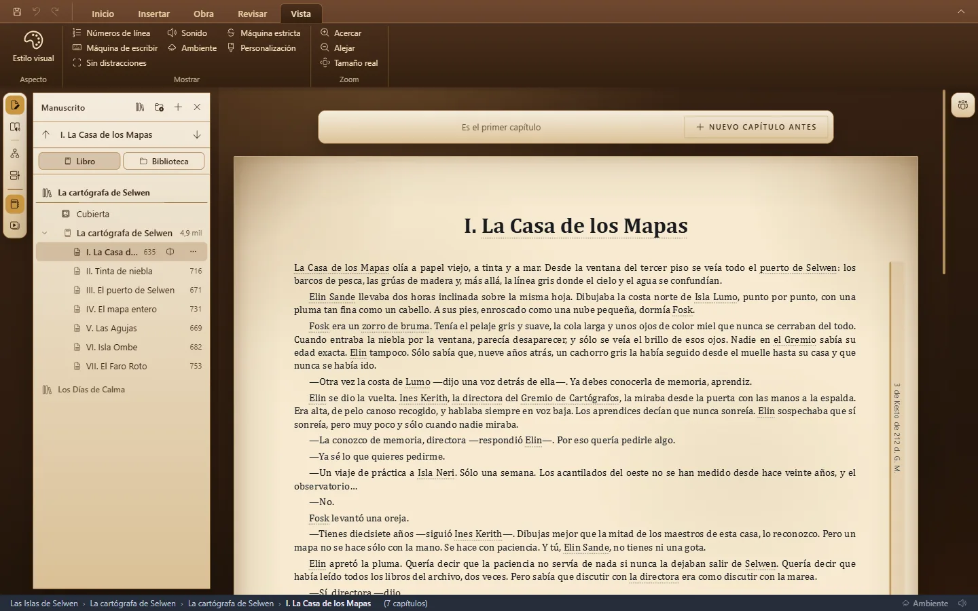Collapse the ribbon with the top-right chevron
978x611 pixels.
[x=961, y=12]
